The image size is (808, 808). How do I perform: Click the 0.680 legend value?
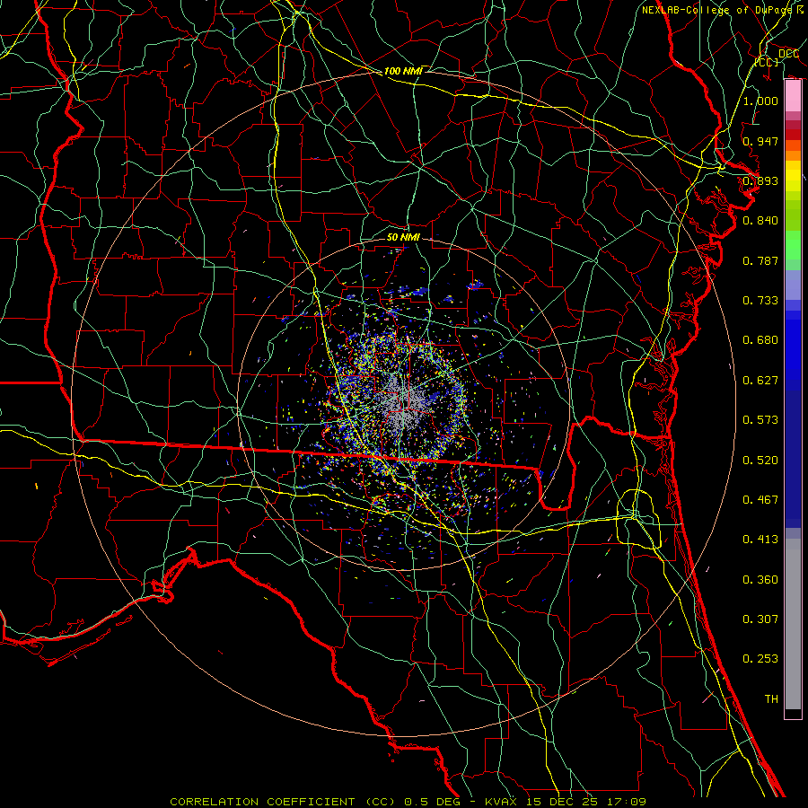tap(760, 340)
